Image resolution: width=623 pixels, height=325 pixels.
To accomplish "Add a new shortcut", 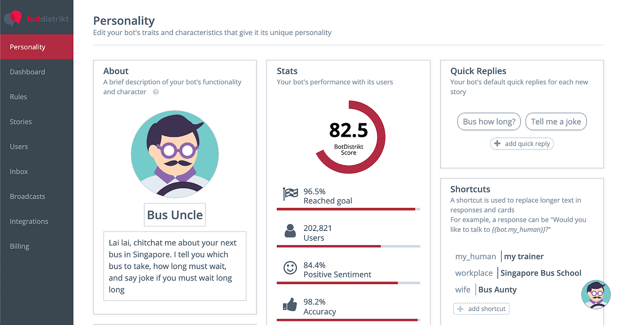I will pos(481,309).
